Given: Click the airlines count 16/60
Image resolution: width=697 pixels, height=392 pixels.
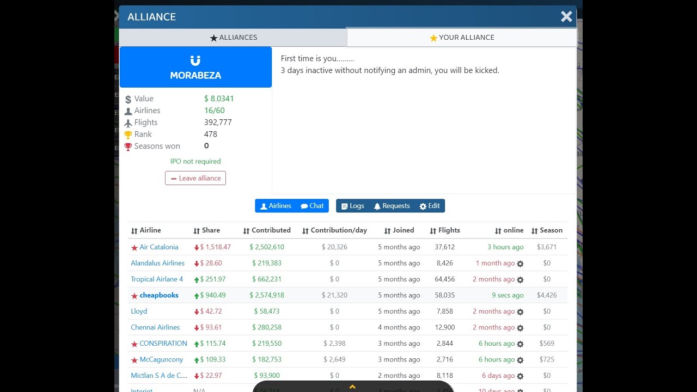Looking at the screenshot, I should click(215, 111).
